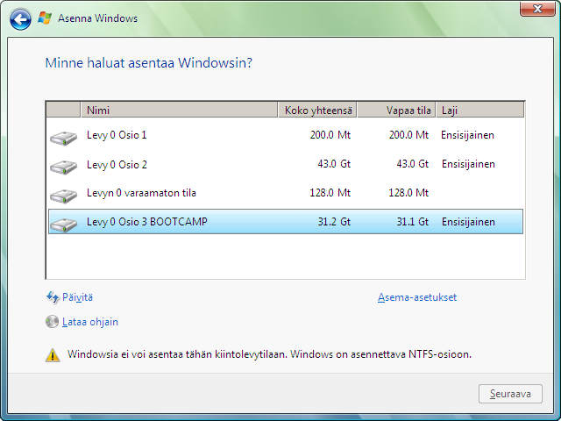561x421 pixels.
Task: Click the 31.2 Gt total size value
Action: pos(334,222)
